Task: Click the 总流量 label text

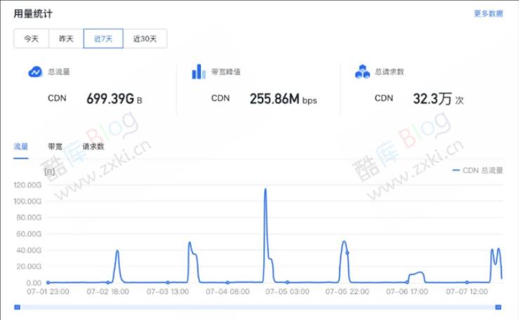Action: click(58, 72)
